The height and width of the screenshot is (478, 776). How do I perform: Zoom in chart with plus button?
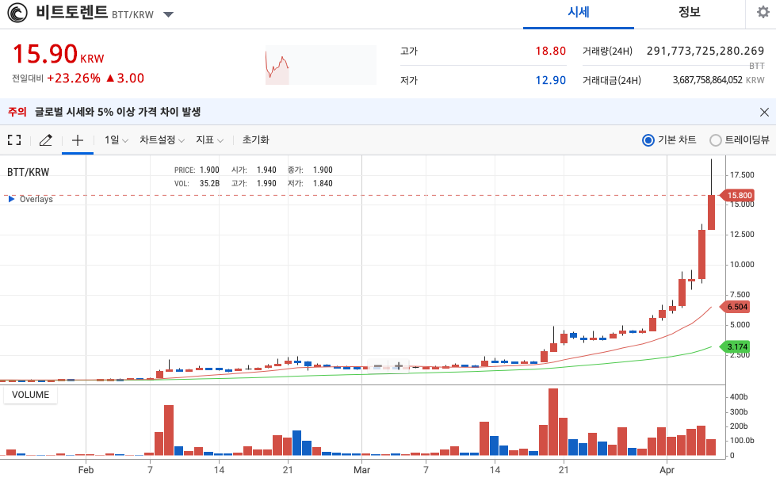(x=399, y=366)
